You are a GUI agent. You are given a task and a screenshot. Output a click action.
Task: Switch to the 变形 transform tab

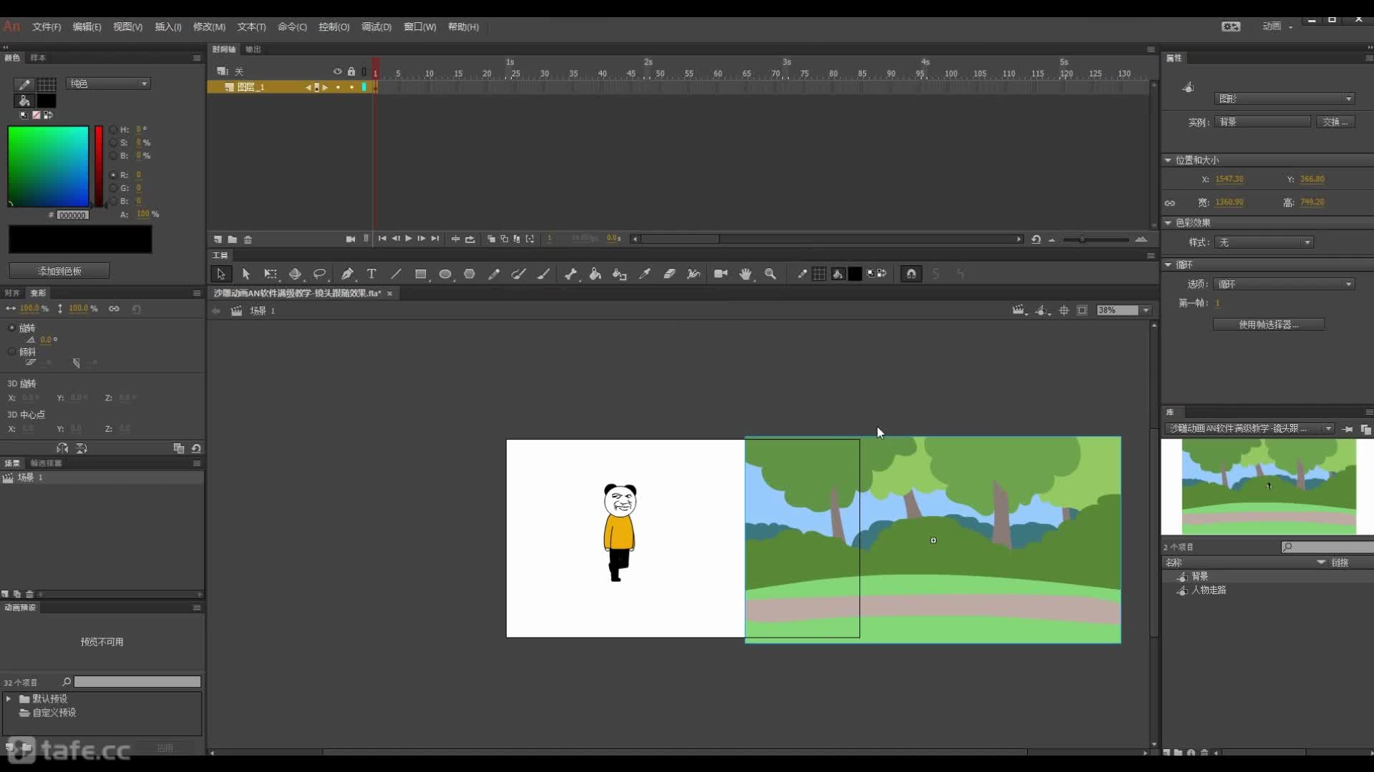click(38, 293)
